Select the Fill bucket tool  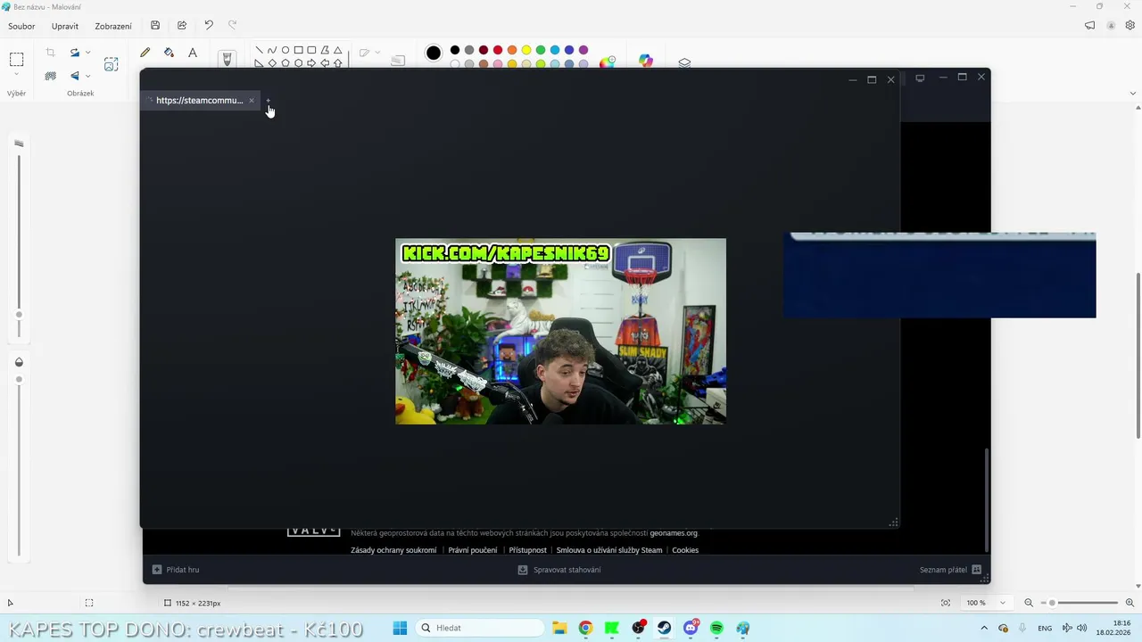(169, 53)
